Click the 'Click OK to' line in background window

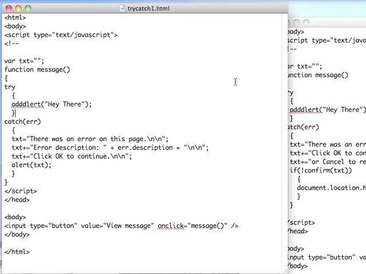click(x=328, y=154)
